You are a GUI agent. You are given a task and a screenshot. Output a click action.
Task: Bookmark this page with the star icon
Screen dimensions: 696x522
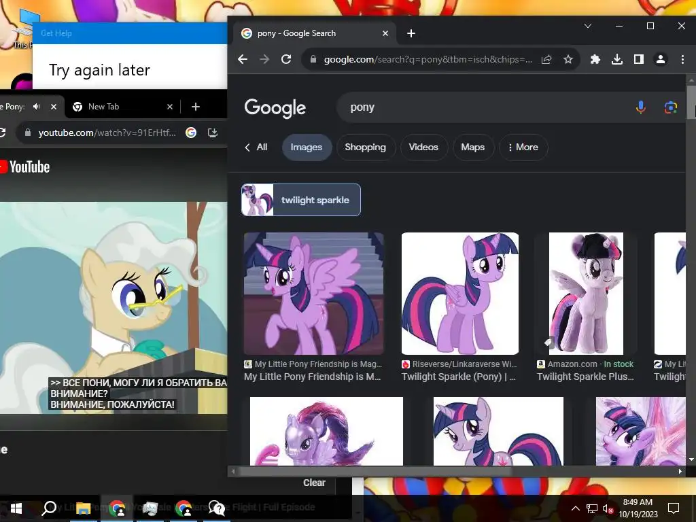coord(568,59)
